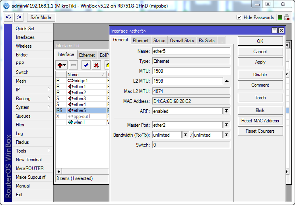Toggle Safe Mode
This screenshot has width=295, height=205.
coord(41,17)
